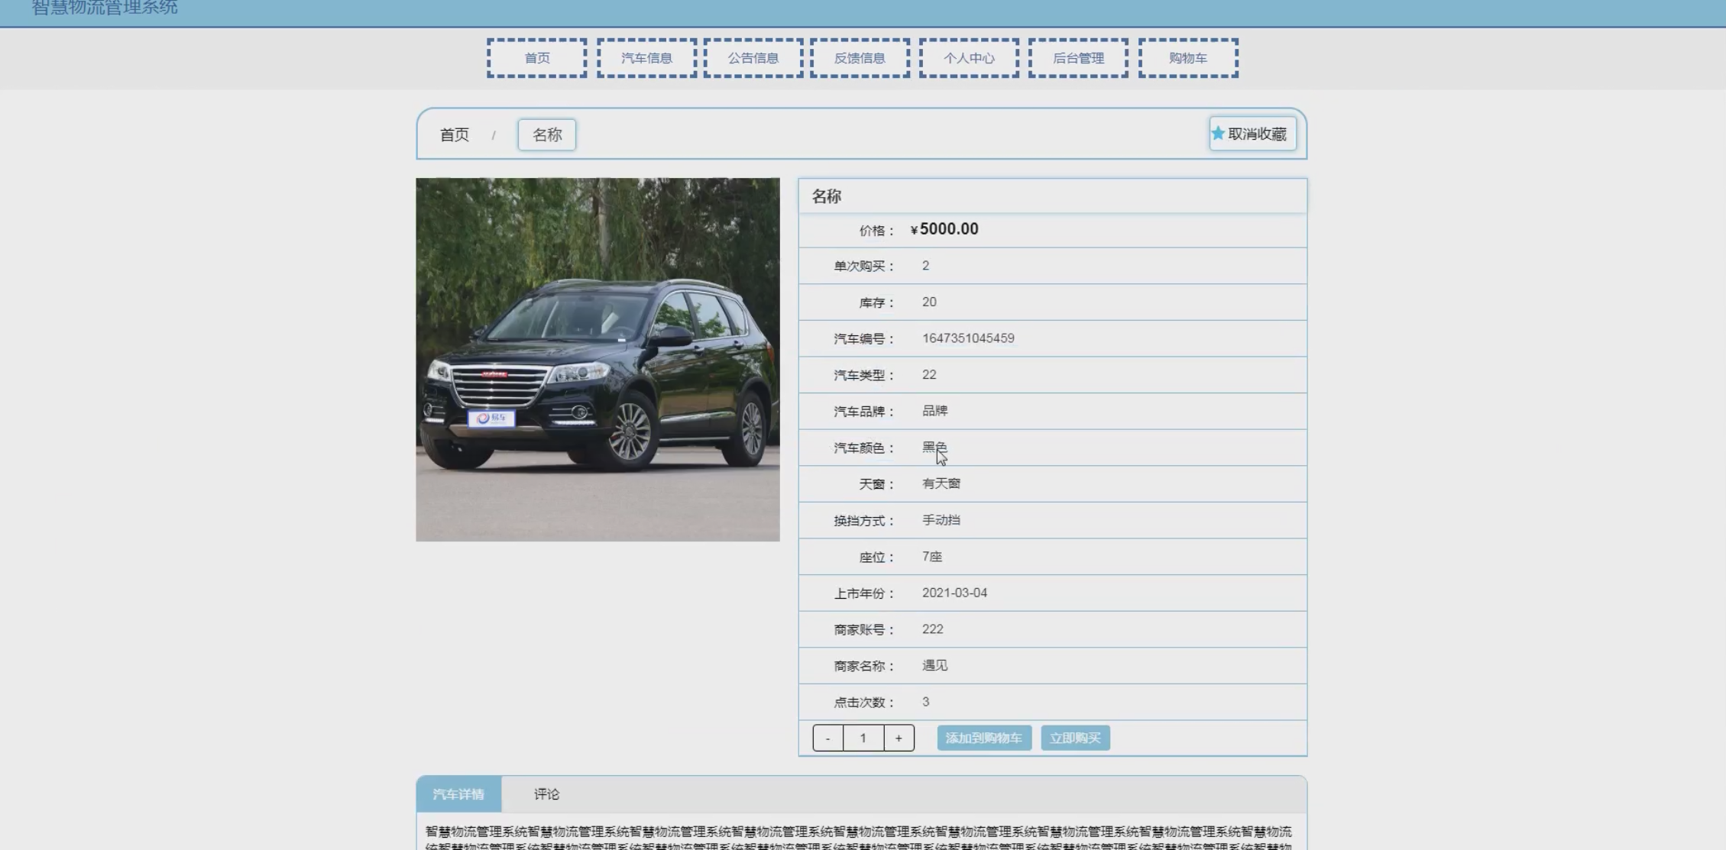Navigate to 个人中心
1726x850 pixels.
coord(969,58)
